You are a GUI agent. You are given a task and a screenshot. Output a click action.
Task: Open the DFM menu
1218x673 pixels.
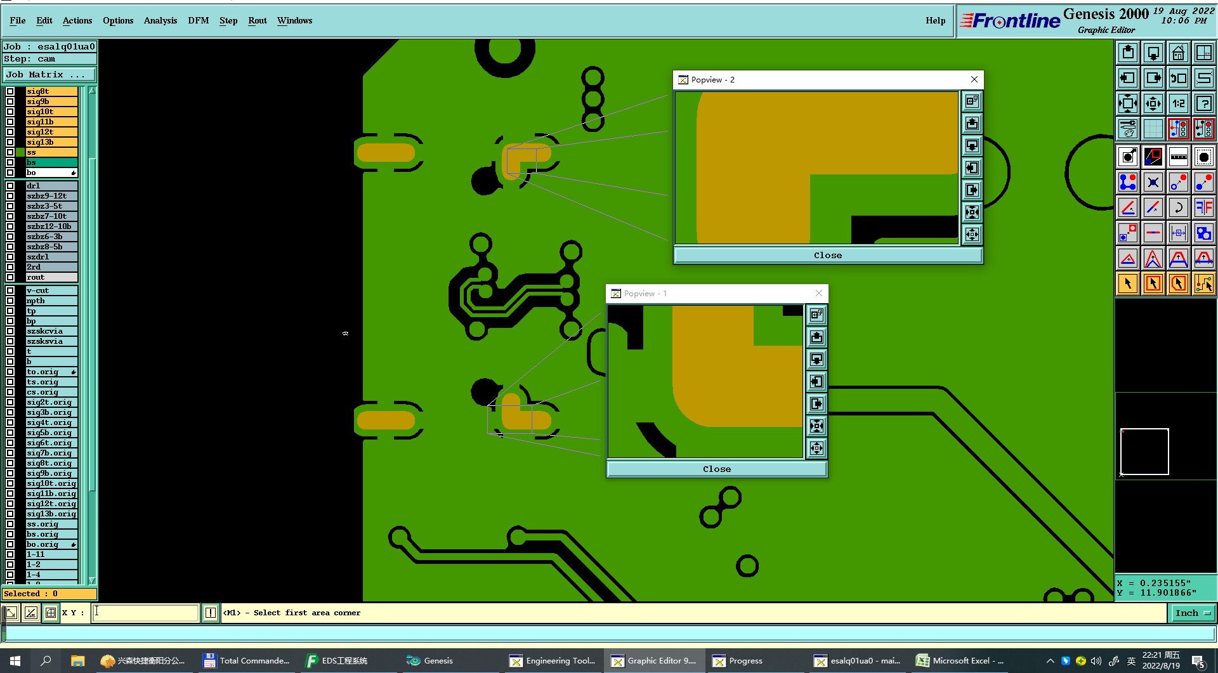click(x=199, y=20)
